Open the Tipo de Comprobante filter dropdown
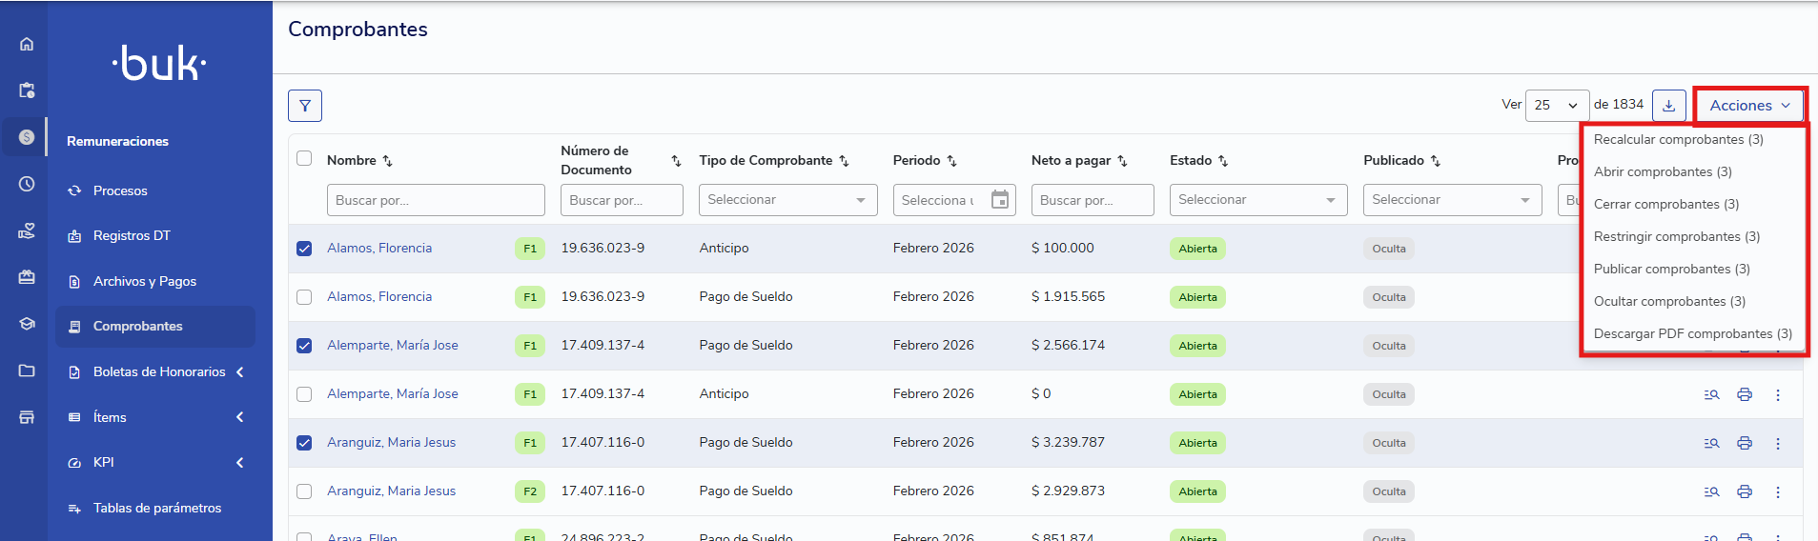 [x=786, y=200]
